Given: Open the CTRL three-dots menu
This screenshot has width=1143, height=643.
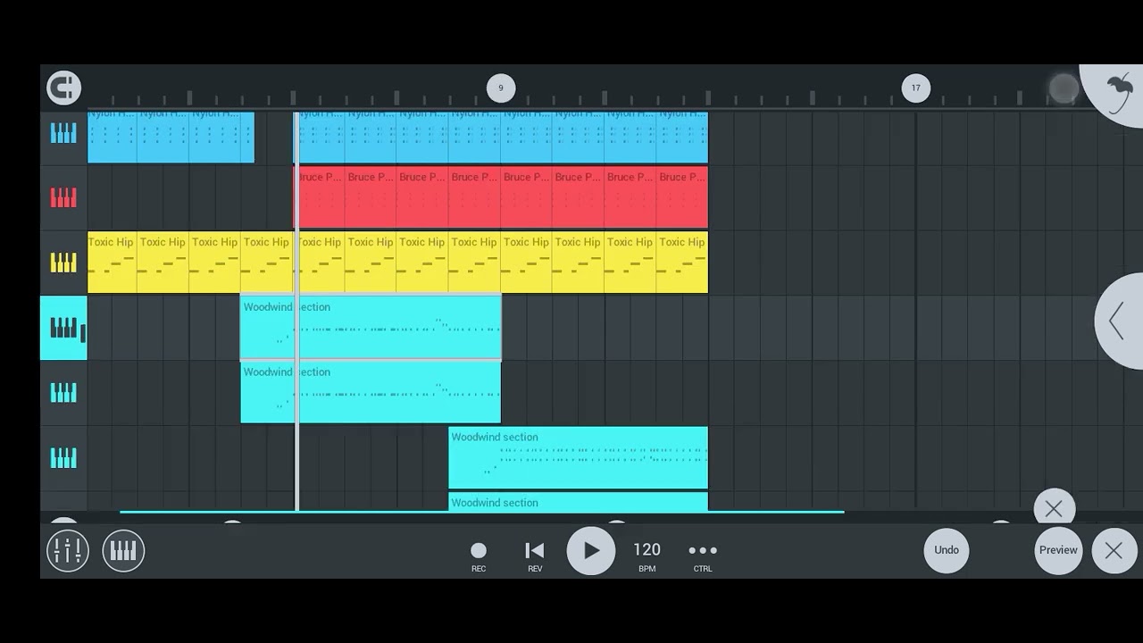Looking at the screenshot, I should click(x=703, y=555).
